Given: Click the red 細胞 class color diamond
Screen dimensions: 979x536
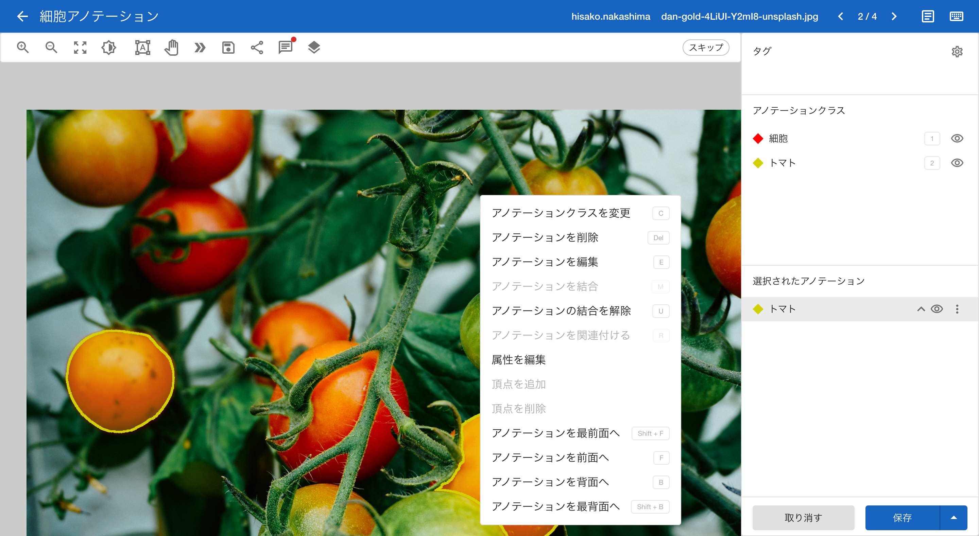Looking at the screenshot, I should pyautogui.click(x=758, y=138).
